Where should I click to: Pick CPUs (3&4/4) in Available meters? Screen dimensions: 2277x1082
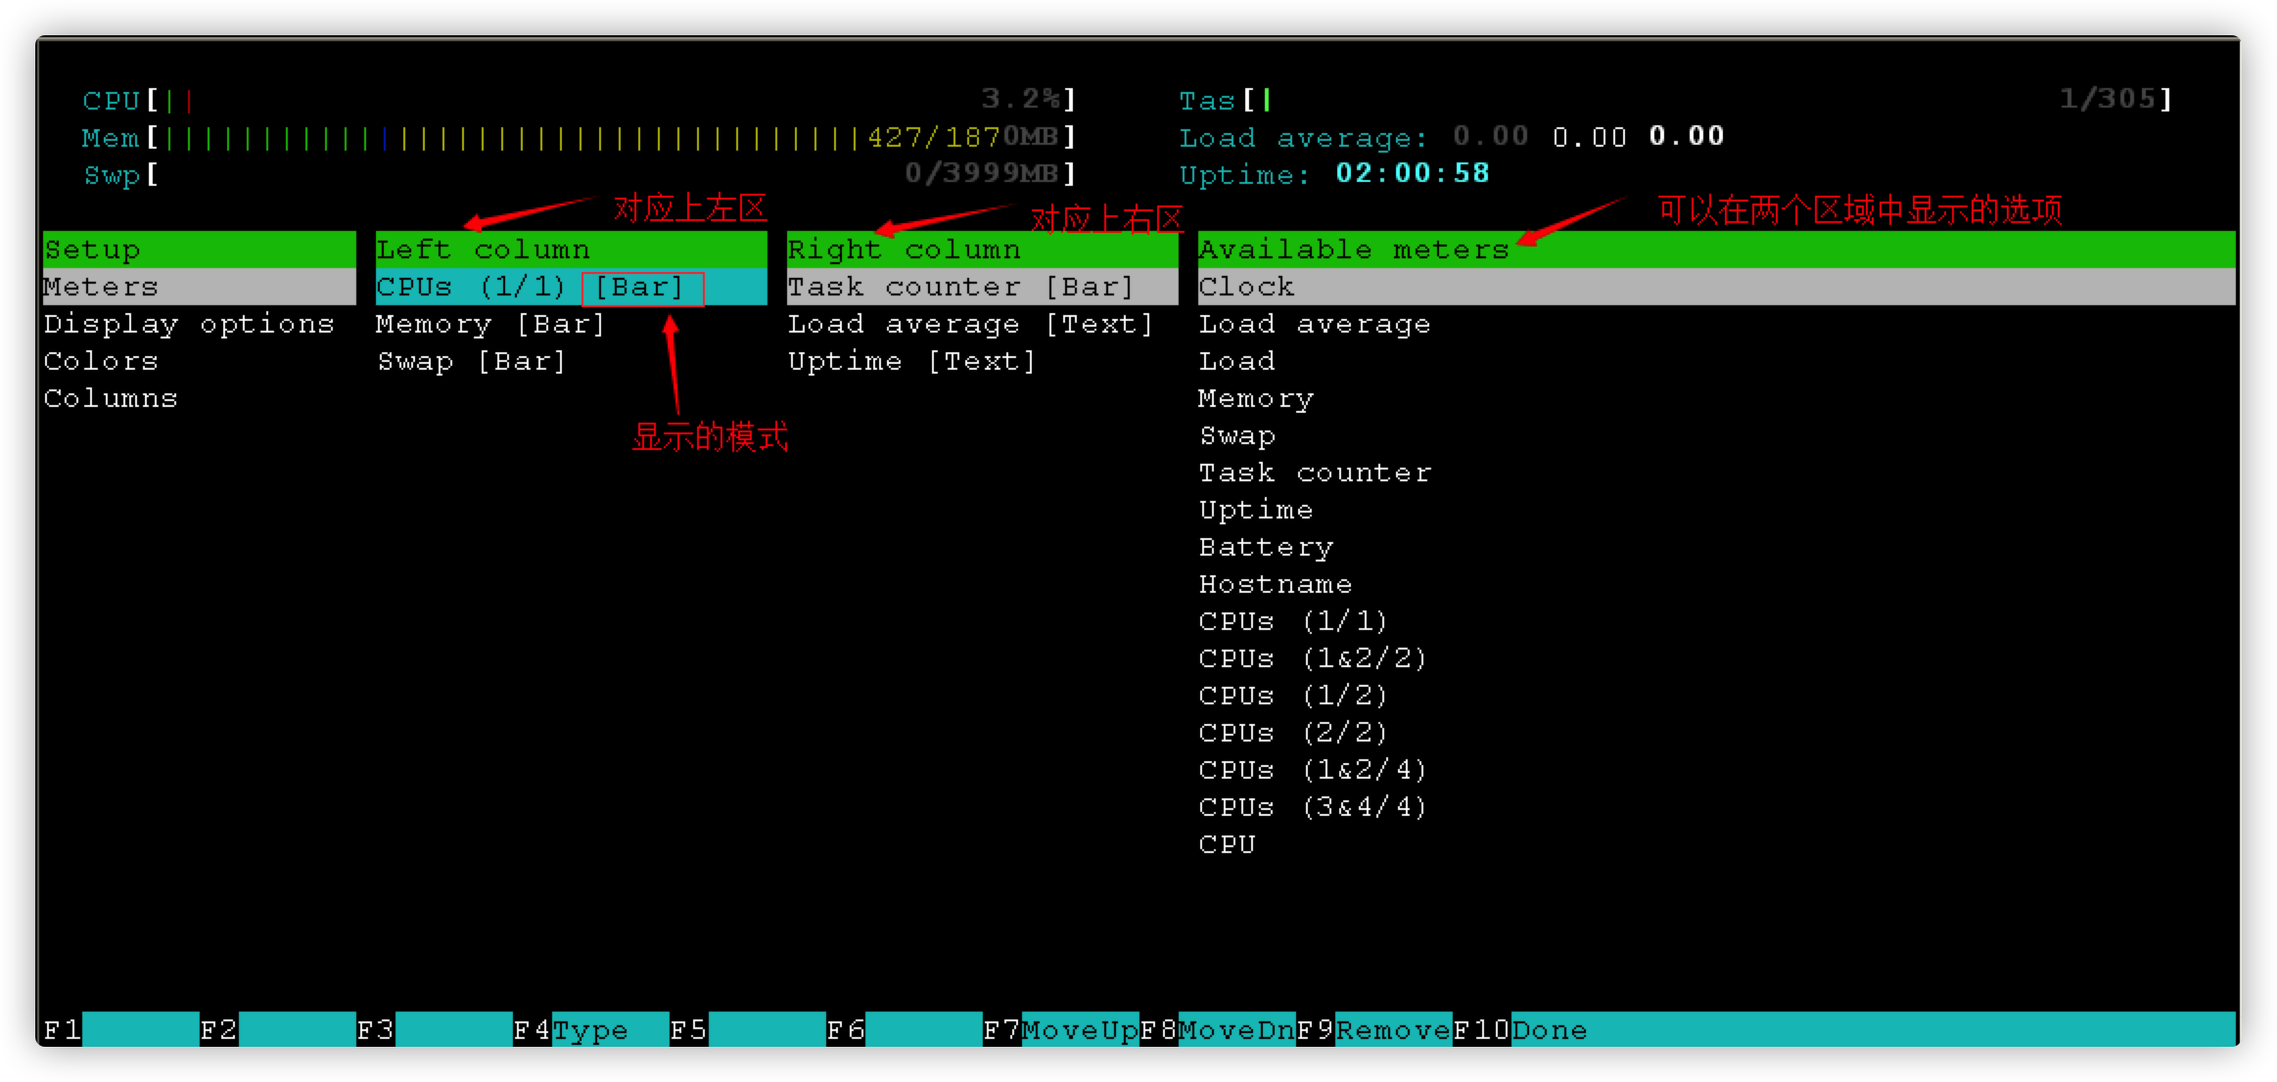[1312, 807]
